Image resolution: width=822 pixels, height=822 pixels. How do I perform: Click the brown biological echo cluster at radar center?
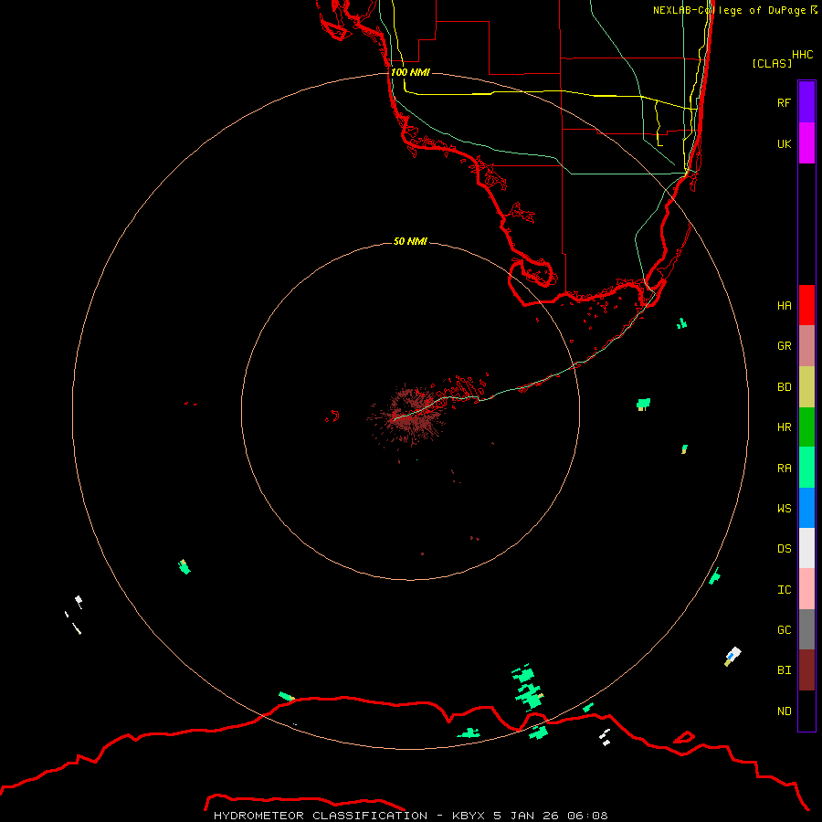pyautogui.click(x=412, y=416)
